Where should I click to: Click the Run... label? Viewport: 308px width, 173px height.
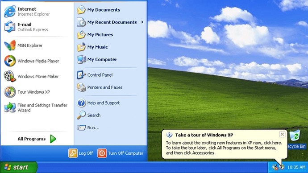click(93, 128)
